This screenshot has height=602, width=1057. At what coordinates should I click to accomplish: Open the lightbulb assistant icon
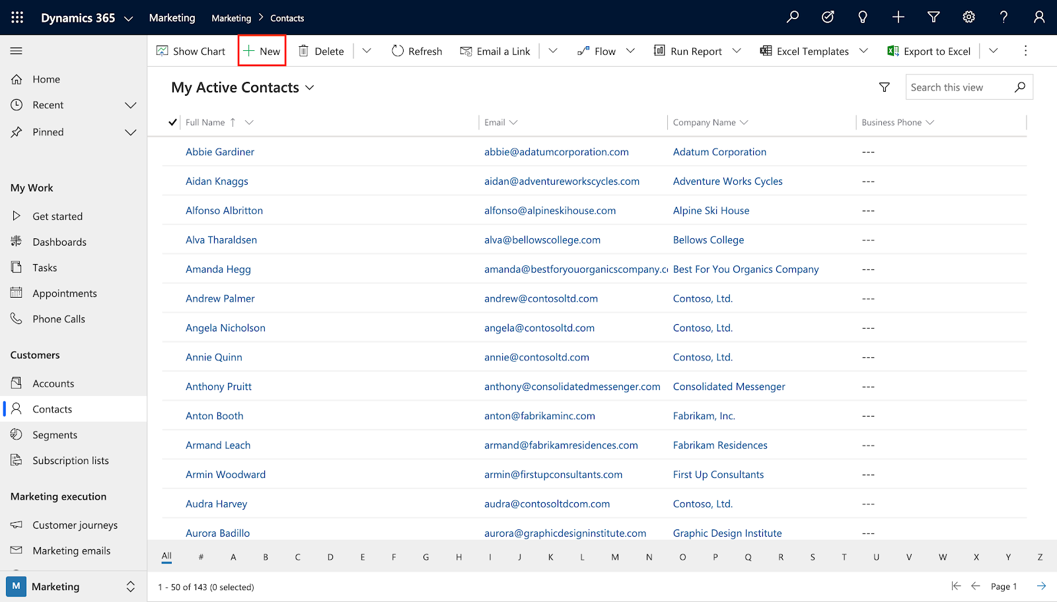[x=863, y=17]
